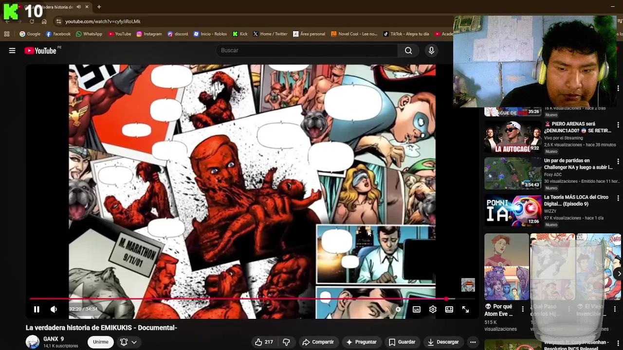623x350 pixels.
Task: Go to YouTube home logo
Action: click(x=41, y=51)
